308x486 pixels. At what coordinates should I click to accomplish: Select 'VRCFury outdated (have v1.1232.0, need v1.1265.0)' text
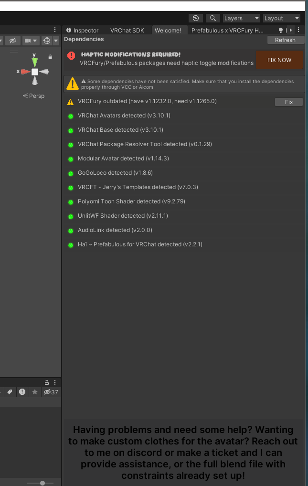point(147,101)
